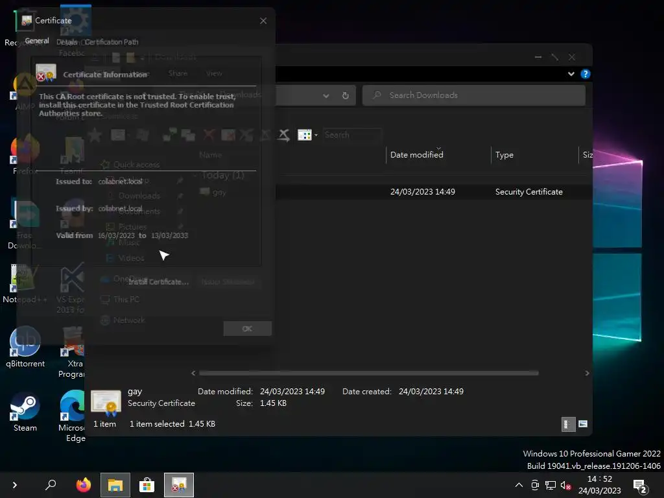Screen dimensions: 664x498
Task: Click the classic toolbar view mode icon
Action: tap(305, 135)
